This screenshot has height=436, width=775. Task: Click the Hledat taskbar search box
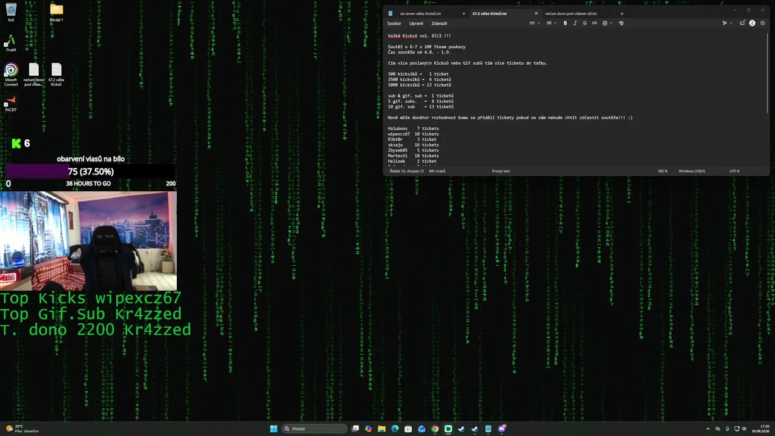[314, 429]
